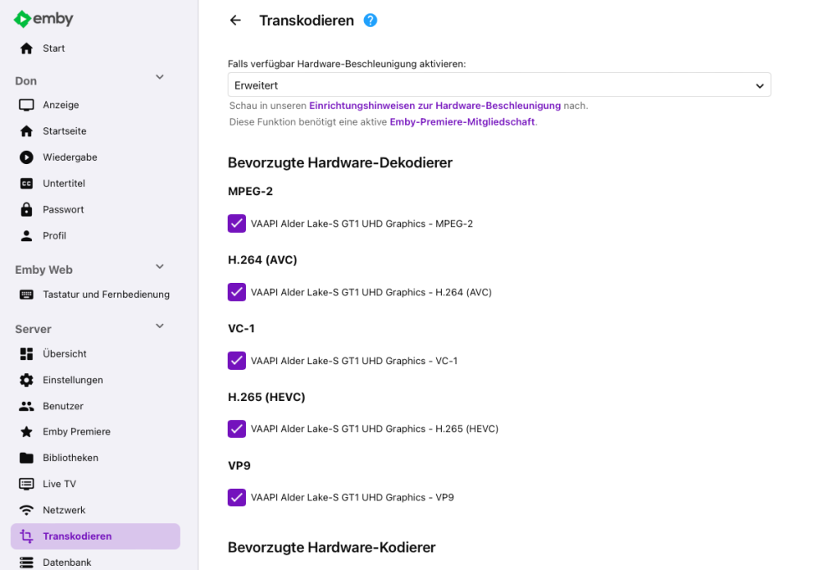This screenshot has height=570, width=837.
Task: Follow the Emby-Premiere-Mitgliedschaft link
Action: [462, 121]
